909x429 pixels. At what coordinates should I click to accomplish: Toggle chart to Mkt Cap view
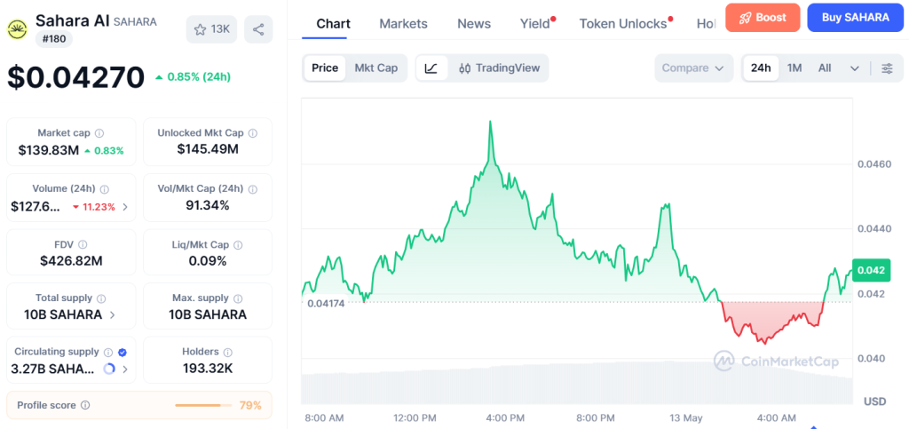[376, 68]
